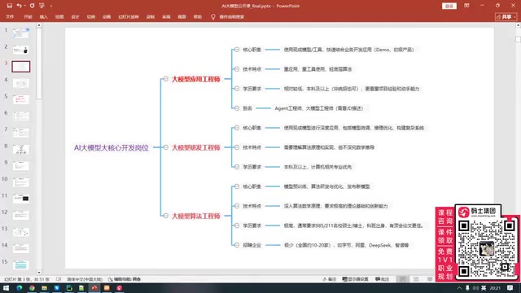The width and height of the screenshot is (521, 293).
Task: Collapse the 大模型研发工程师 node circle
Action: [x=165, y=147]
